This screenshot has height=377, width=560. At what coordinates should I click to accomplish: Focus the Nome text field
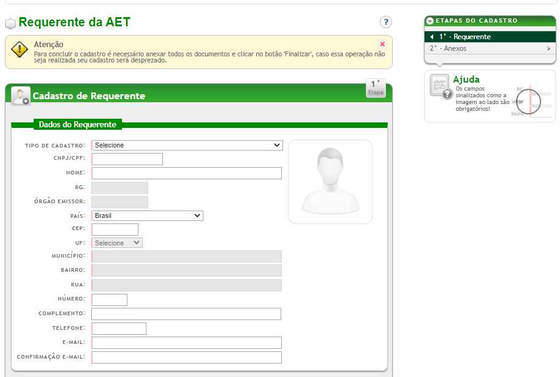click(186, 173)
